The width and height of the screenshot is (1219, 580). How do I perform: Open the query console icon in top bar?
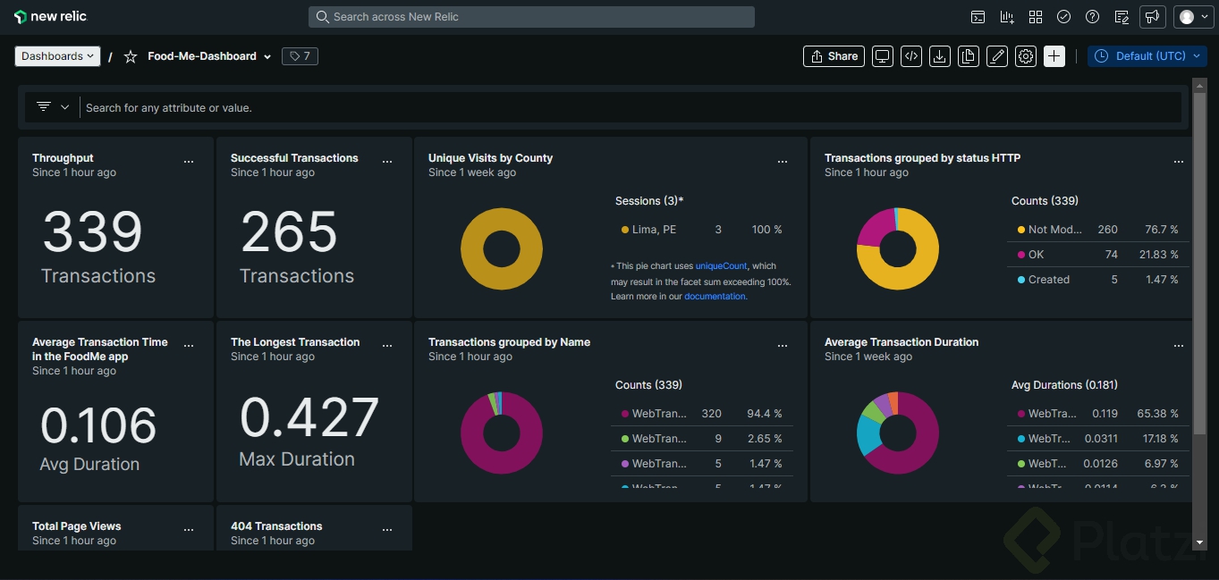978,17
